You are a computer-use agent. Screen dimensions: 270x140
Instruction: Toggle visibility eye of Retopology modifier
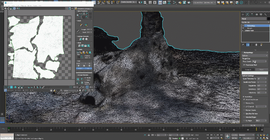(243, 25)
